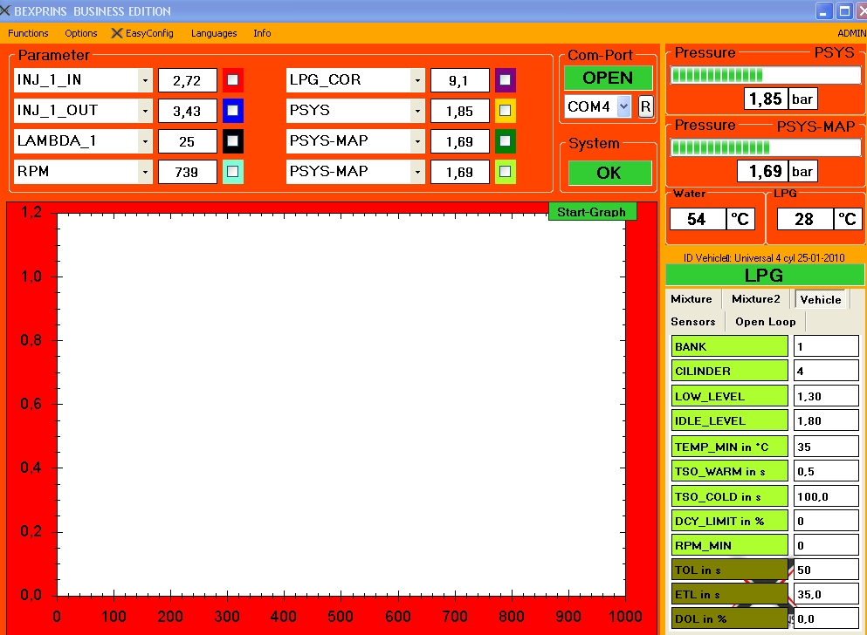Click the BEXPRINS title bar app icon

[x=5, y=11]
